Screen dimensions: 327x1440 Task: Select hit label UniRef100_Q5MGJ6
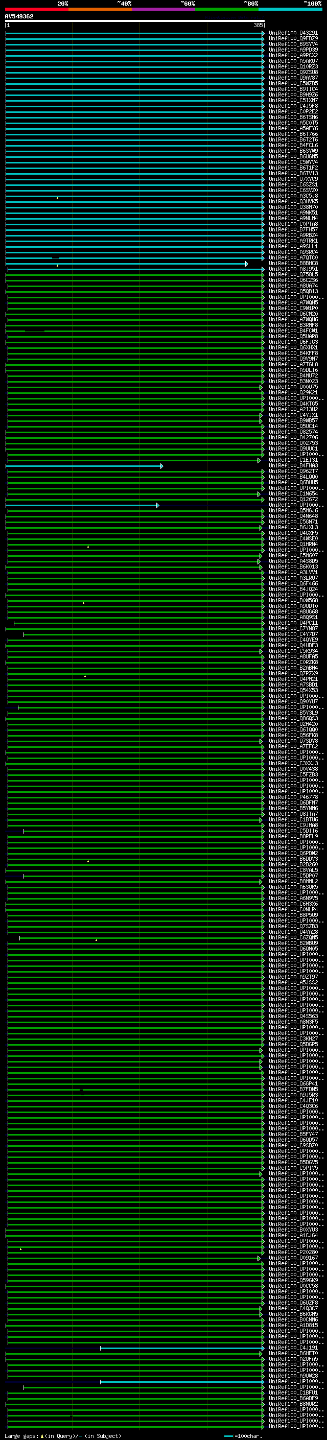293,510
